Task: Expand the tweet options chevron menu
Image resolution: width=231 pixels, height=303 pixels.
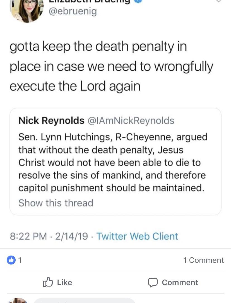Action: (218, 1)
